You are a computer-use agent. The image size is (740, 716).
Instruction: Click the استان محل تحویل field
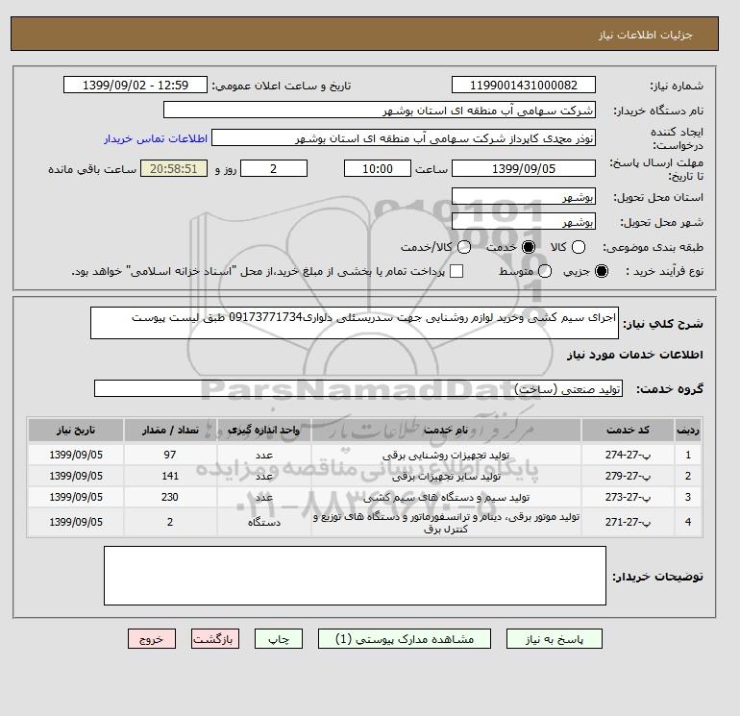coord(524,196)
